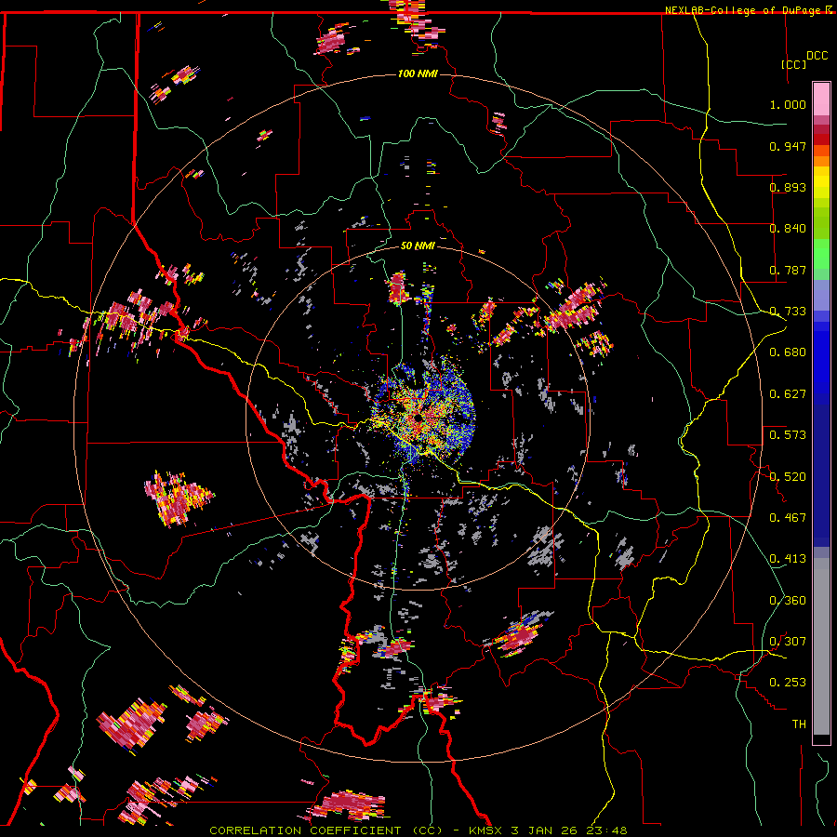Pick the yellow segment of the color bar
This screenshot has height=837, width=837.
(821, 182)
